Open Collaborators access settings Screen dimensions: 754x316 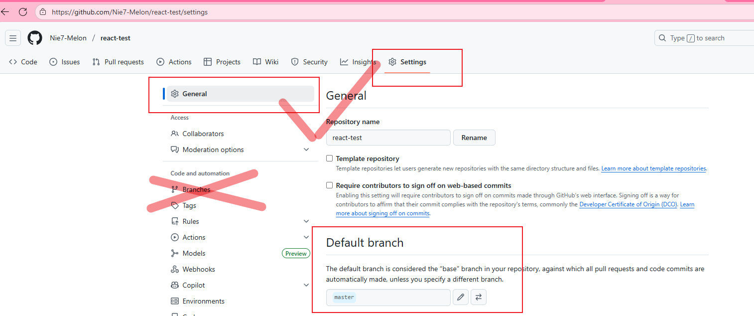pos(203,134)
